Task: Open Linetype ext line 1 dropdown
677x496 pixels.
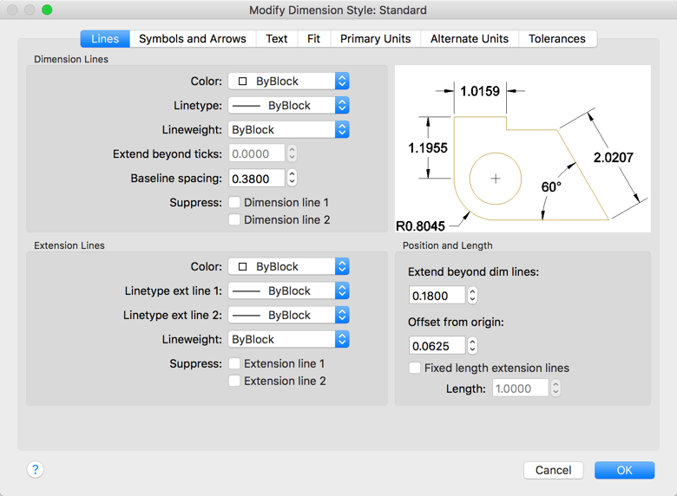Action: click(288, 290)
